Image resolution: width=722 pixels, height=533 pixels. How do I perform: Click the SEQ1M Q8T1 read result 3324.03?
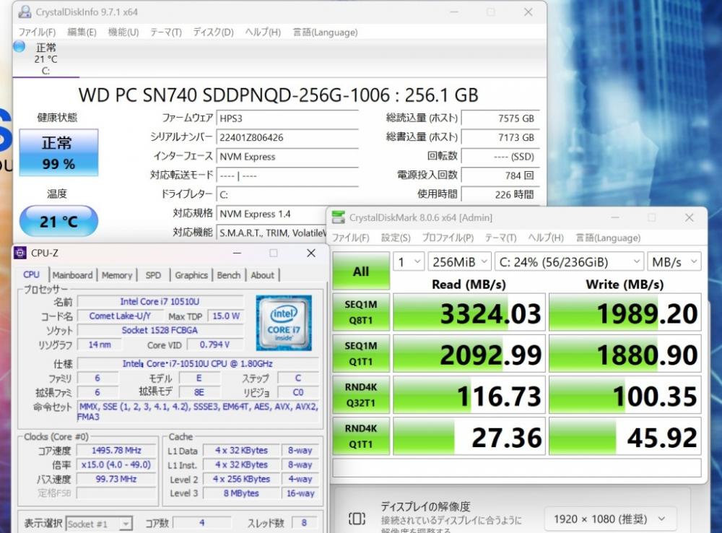(x=469, y=312)
